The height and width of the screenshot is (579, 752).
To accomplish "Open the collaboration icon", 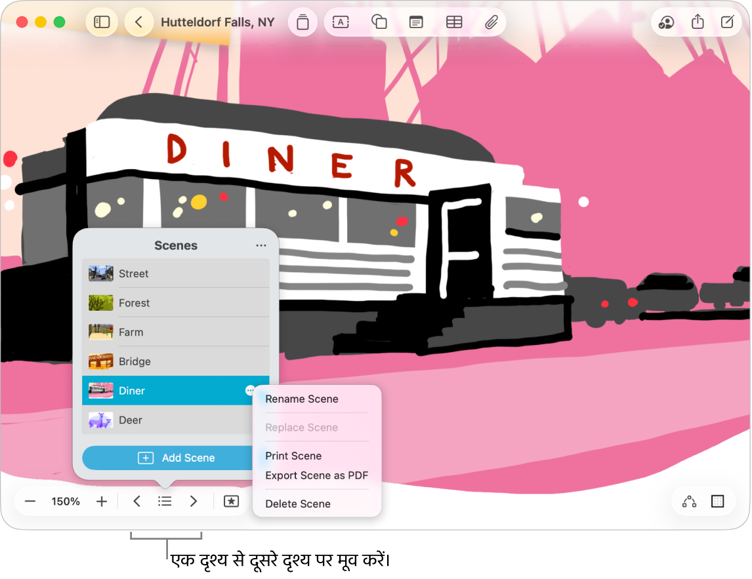I will (666, 22).
